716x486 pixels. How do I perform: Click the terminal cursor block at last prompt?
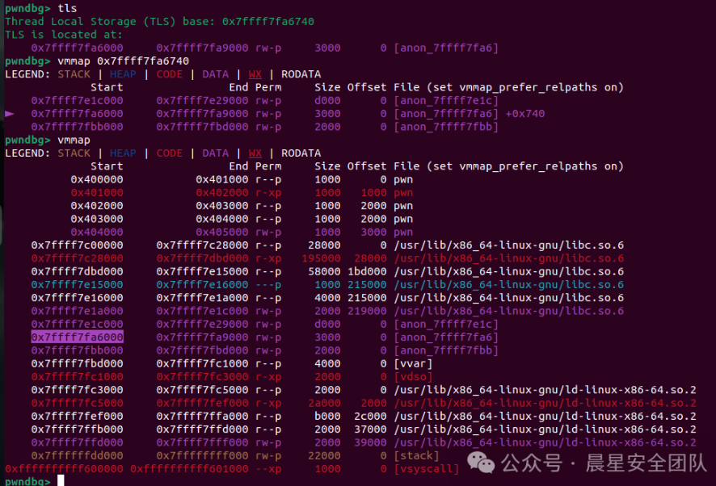61,481
